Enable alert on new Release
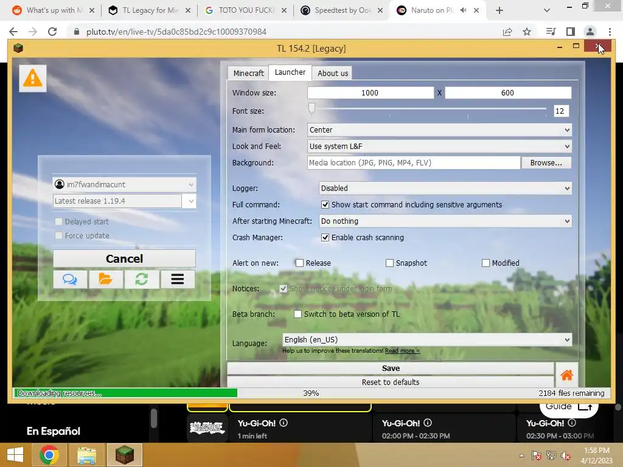Screen dimensions: 623x467 click(299, 263)
